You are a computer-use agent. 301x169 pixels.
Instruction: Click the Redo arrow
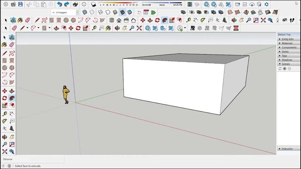point(67,4)
